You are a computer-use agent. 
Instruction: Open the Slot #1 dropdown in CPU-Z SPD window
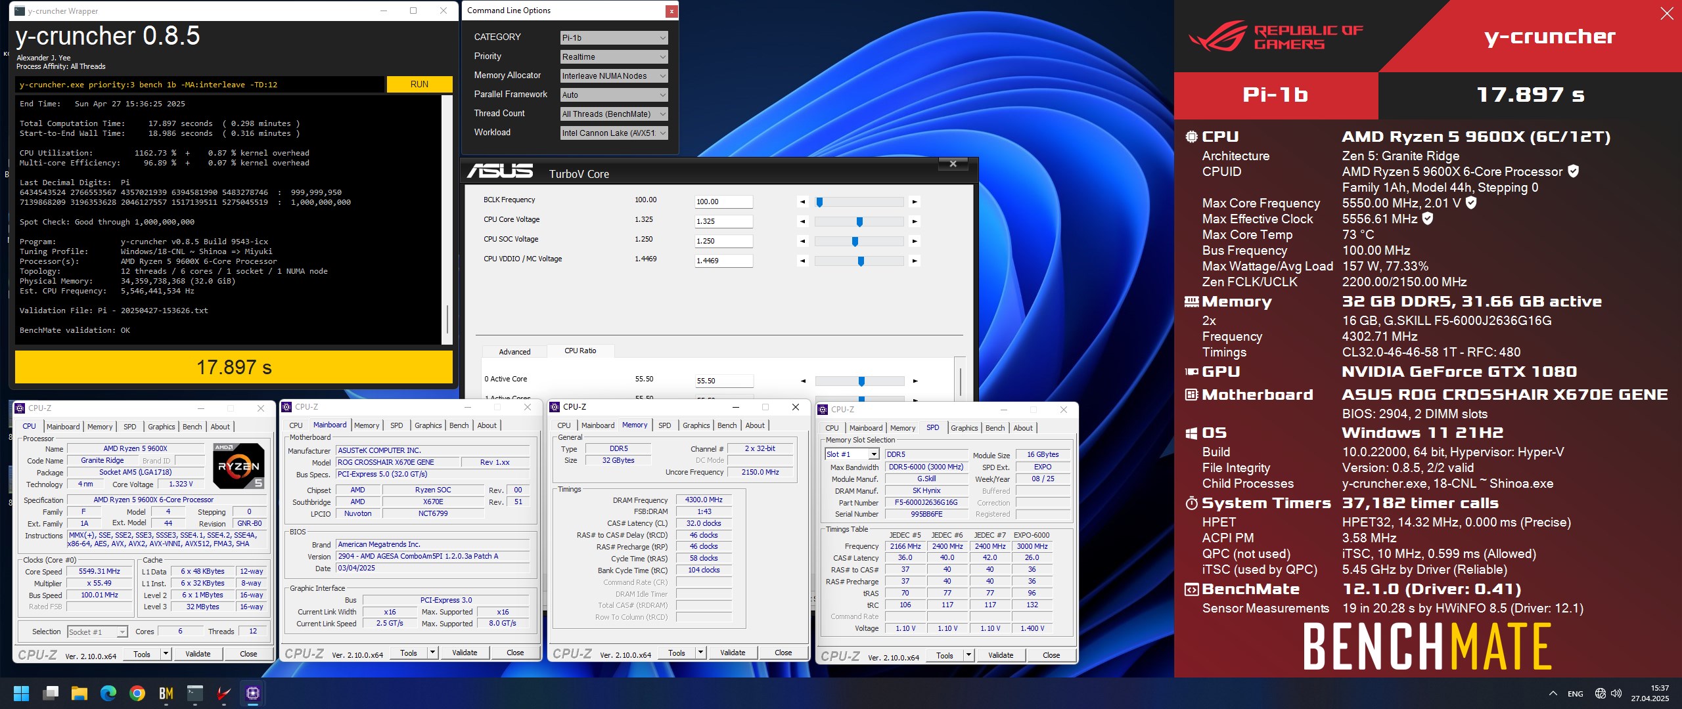[852, 454]
